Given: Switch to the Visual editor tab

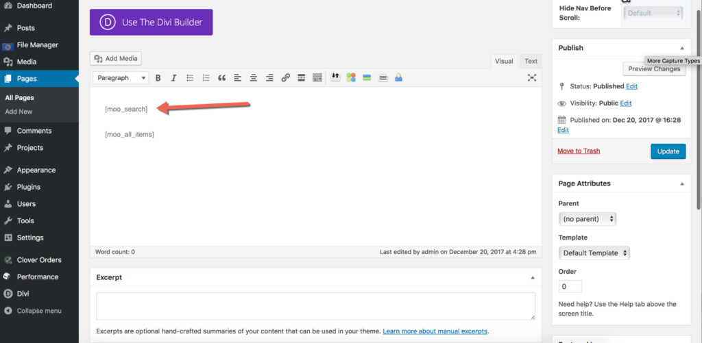Looking at the screenshot, I should click(x=504, y=61).
